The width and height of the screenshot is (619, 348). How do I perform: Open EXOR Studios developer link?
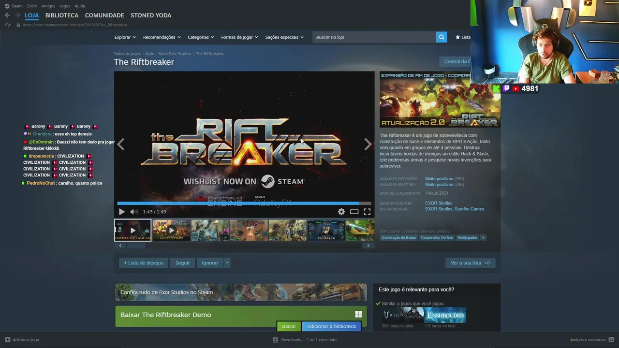439,203
